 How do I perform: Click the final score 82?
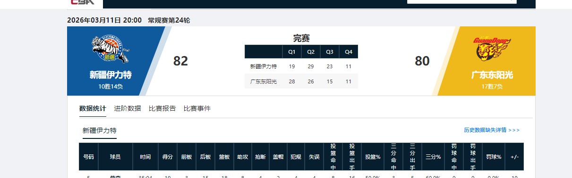coord(180,61)
